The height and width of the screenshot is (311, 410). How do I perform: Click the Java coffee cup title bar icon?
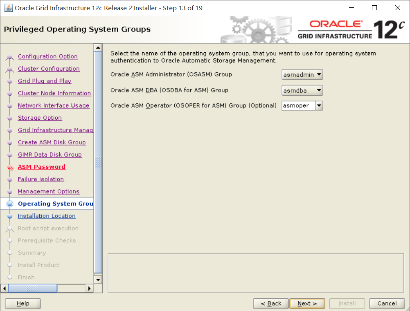tap(9, 7)
